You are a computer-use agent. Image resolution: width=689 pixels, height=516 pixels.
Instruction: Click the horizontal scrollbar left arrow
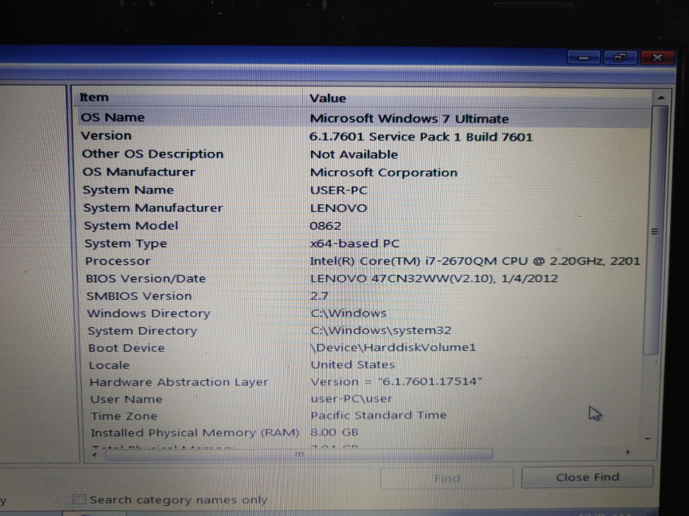coord(95,455)
